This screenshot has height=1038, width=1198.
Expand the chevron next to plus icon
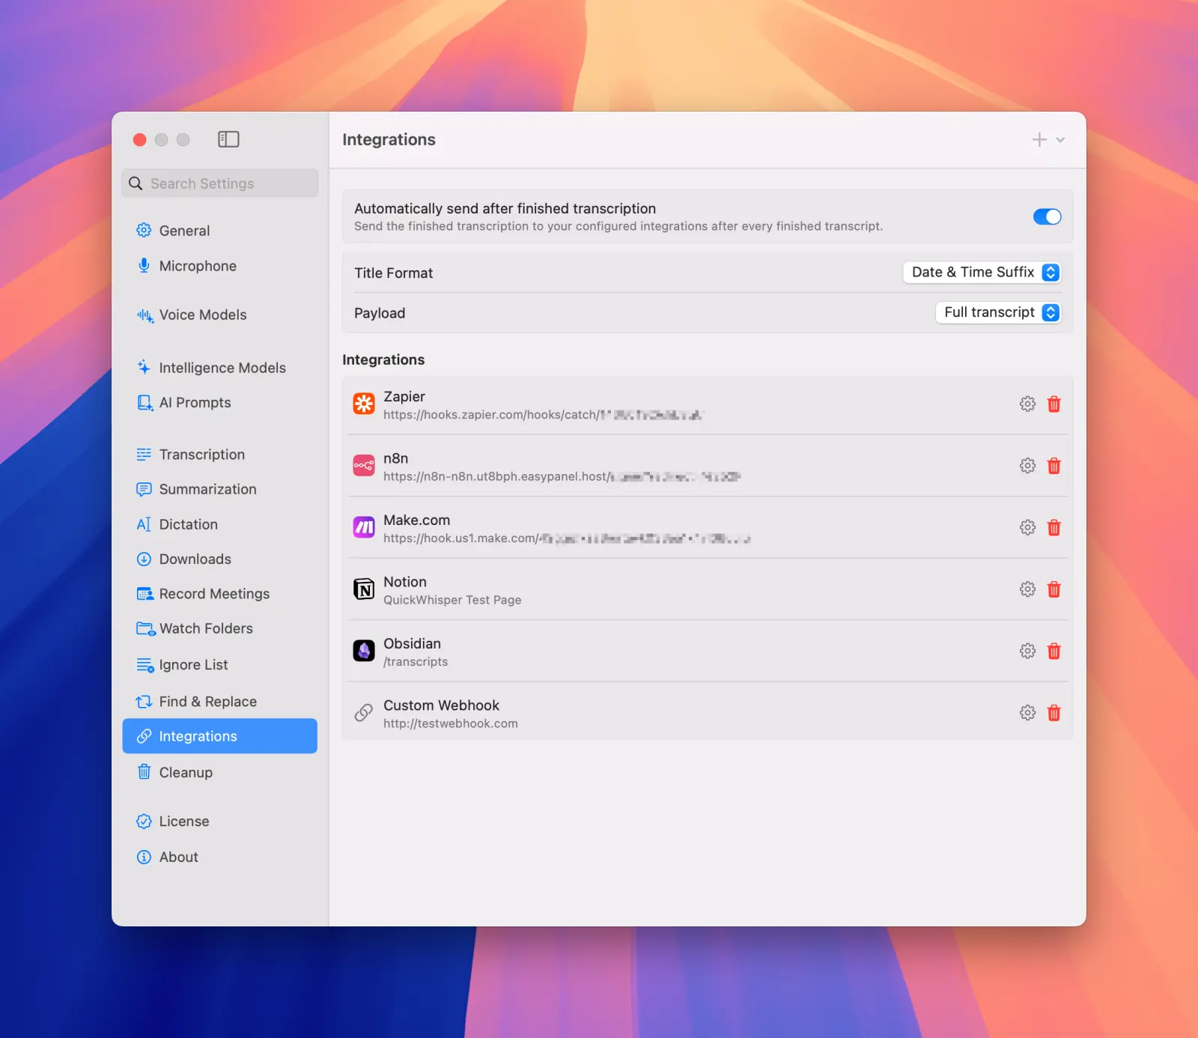click(x=1060, y=140)
